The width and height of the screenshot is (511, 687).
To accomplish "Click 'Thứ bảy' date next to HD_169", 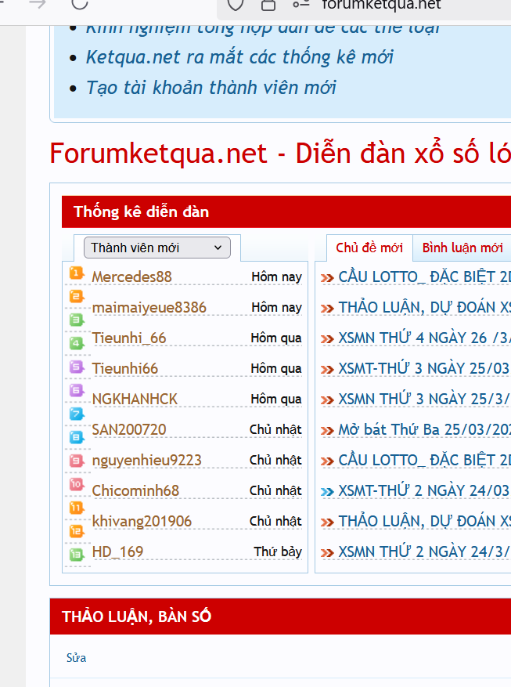I will coord(278,551).
